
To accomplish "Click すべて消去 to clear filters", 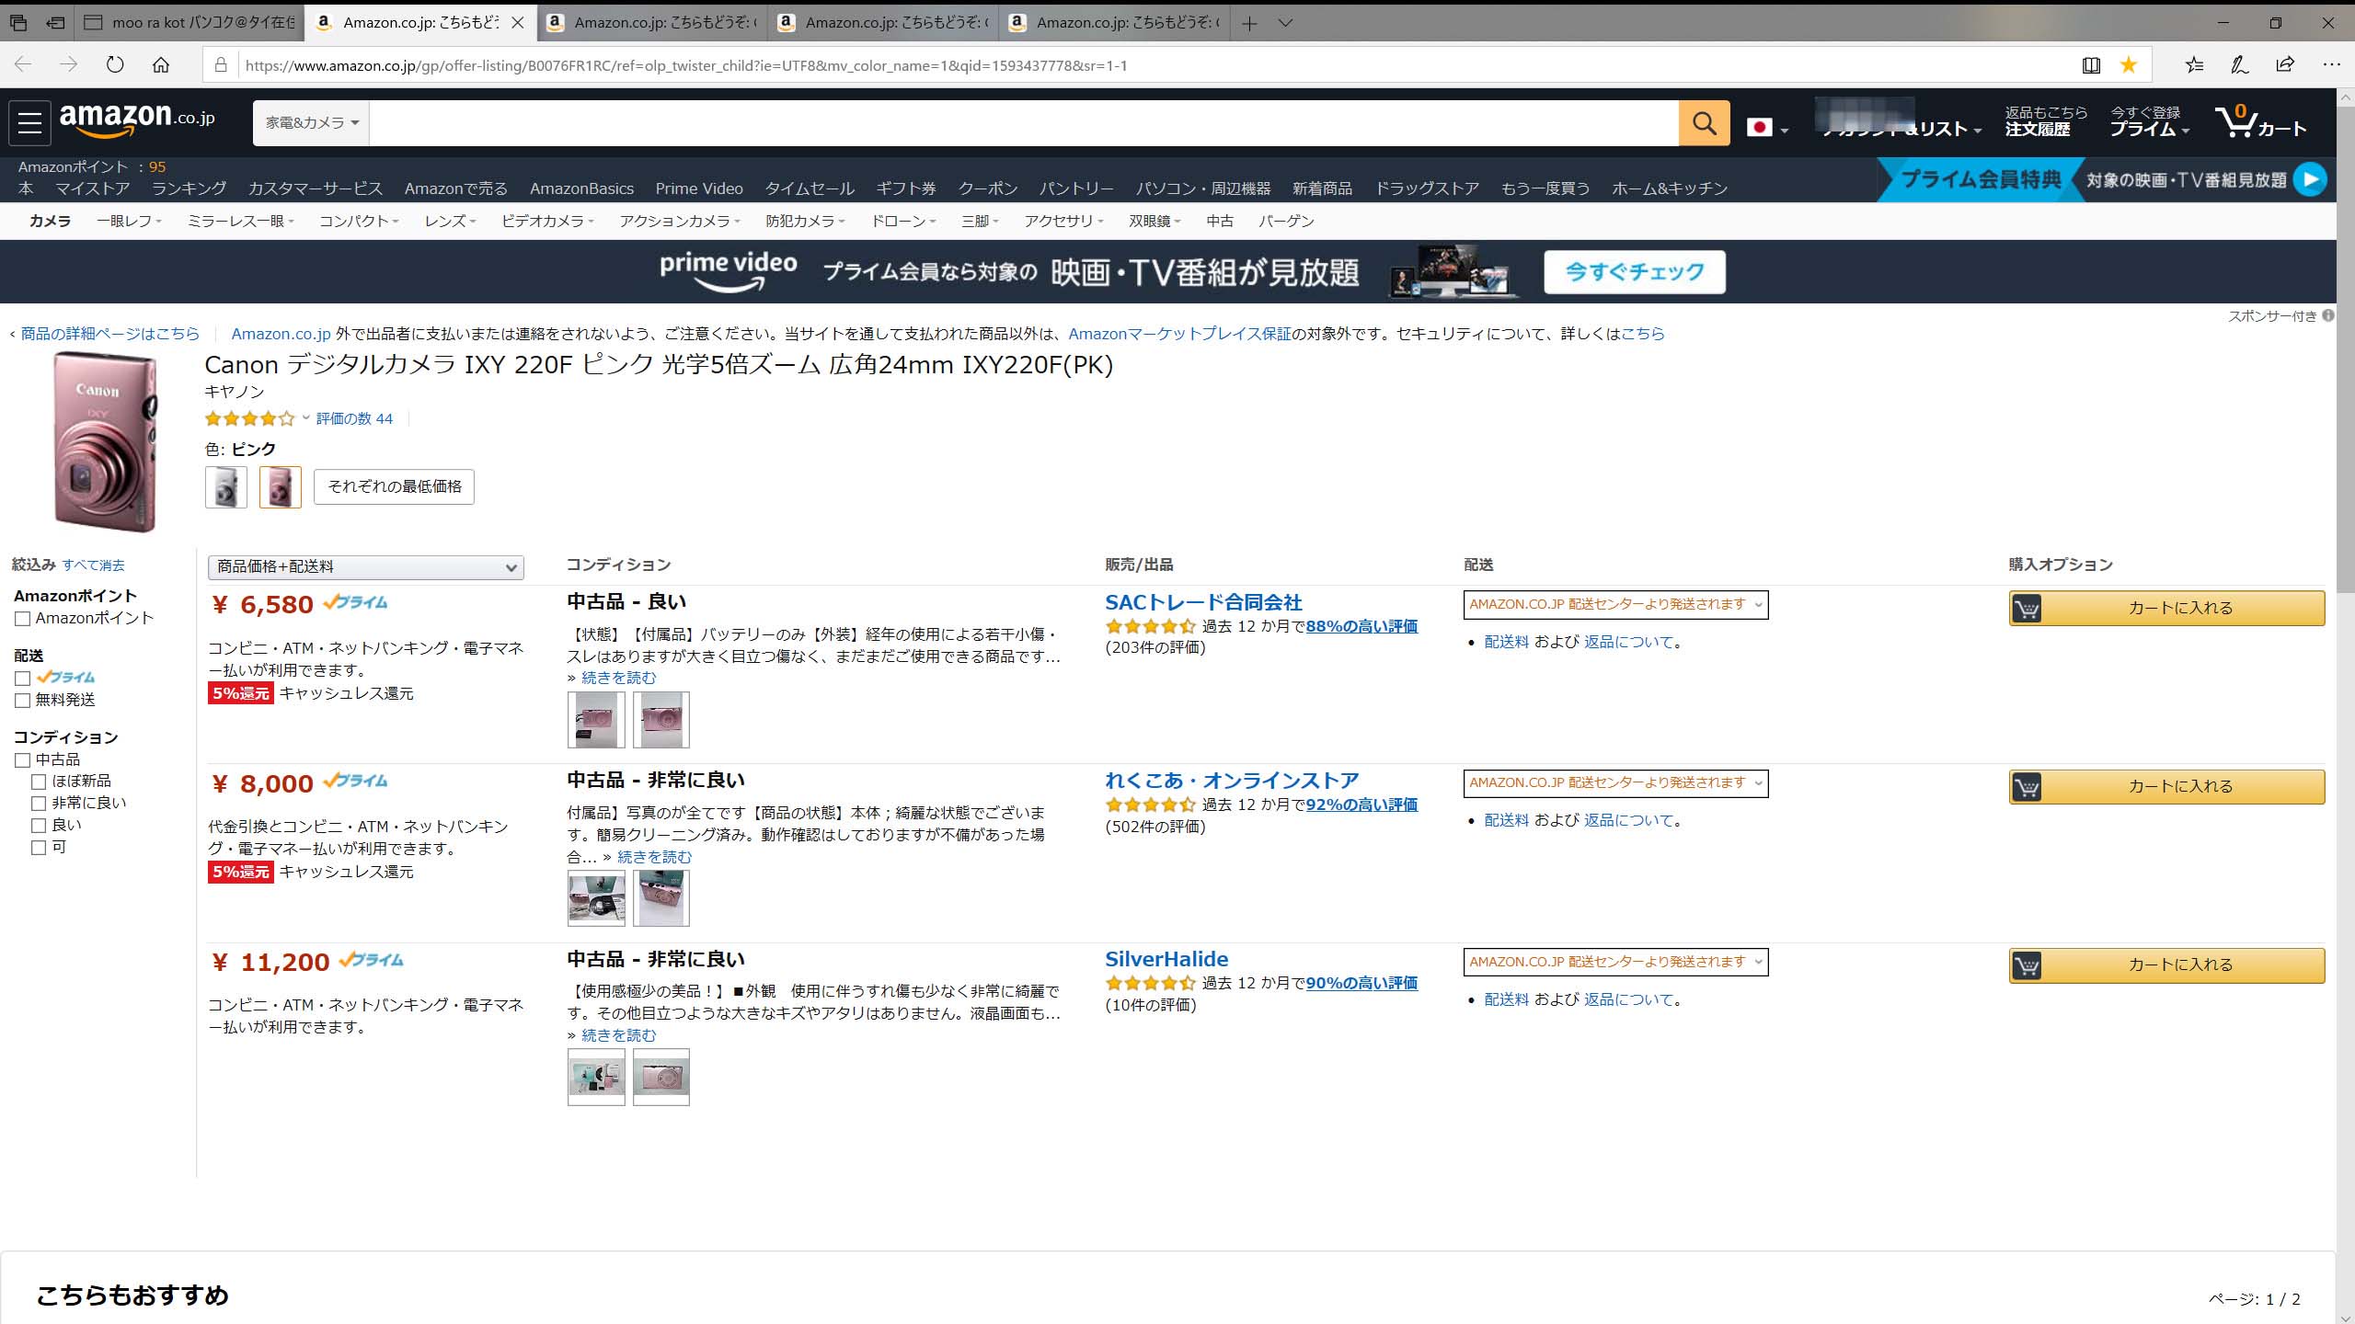I will click(x=93, y=565).
